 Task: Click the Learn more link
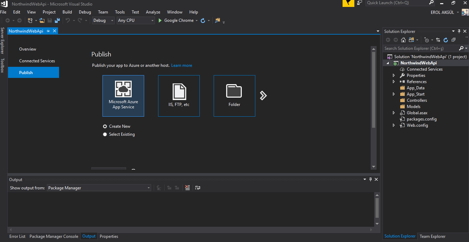pos(181,65)
